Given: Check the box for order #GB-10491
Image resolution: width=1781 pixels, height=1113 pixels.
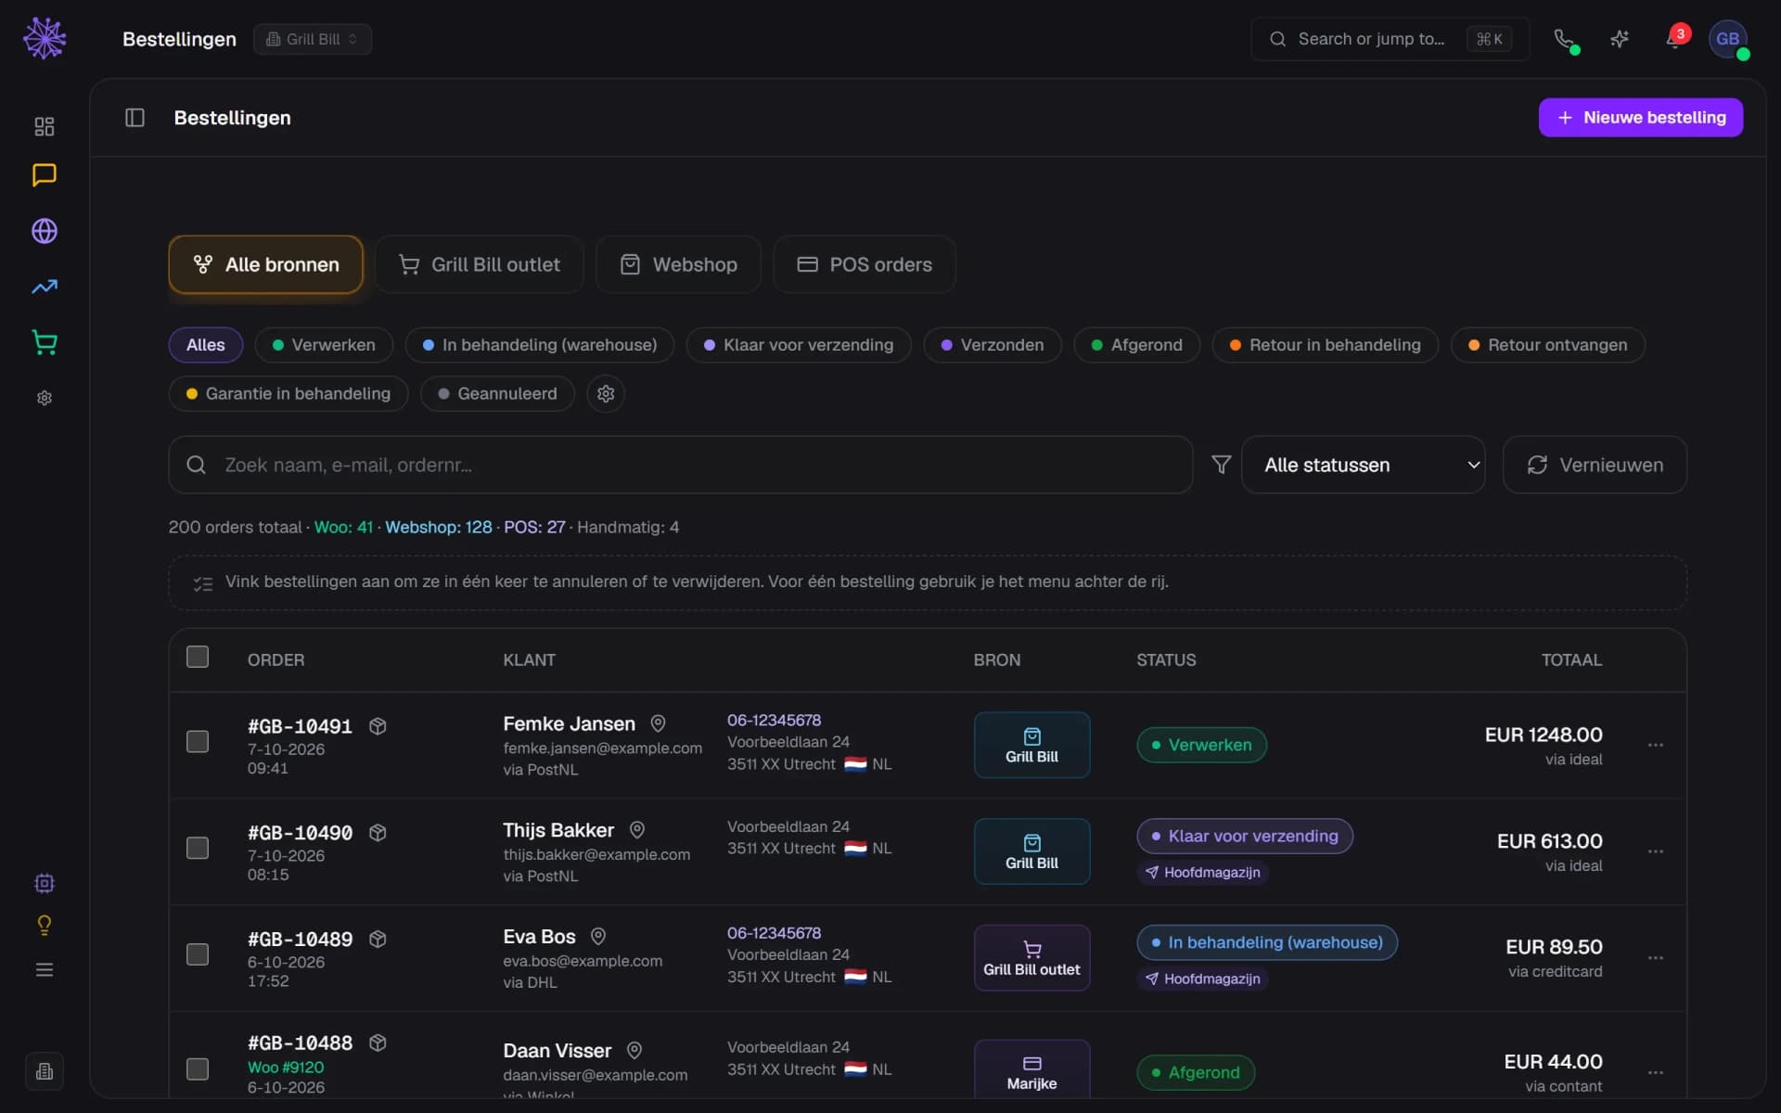Looking at the screenshot, I should [198, 742].
